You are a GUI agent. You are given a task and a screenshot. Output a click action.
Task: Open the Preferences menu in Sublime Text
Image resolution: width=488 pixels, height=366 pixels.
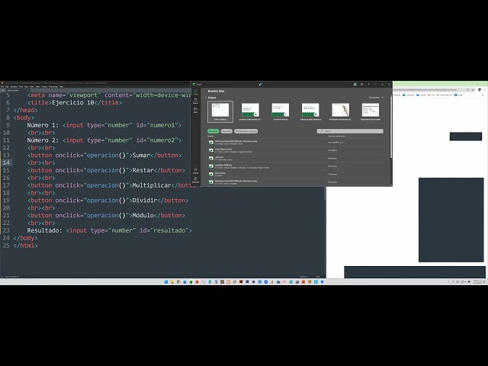(53, 86)
